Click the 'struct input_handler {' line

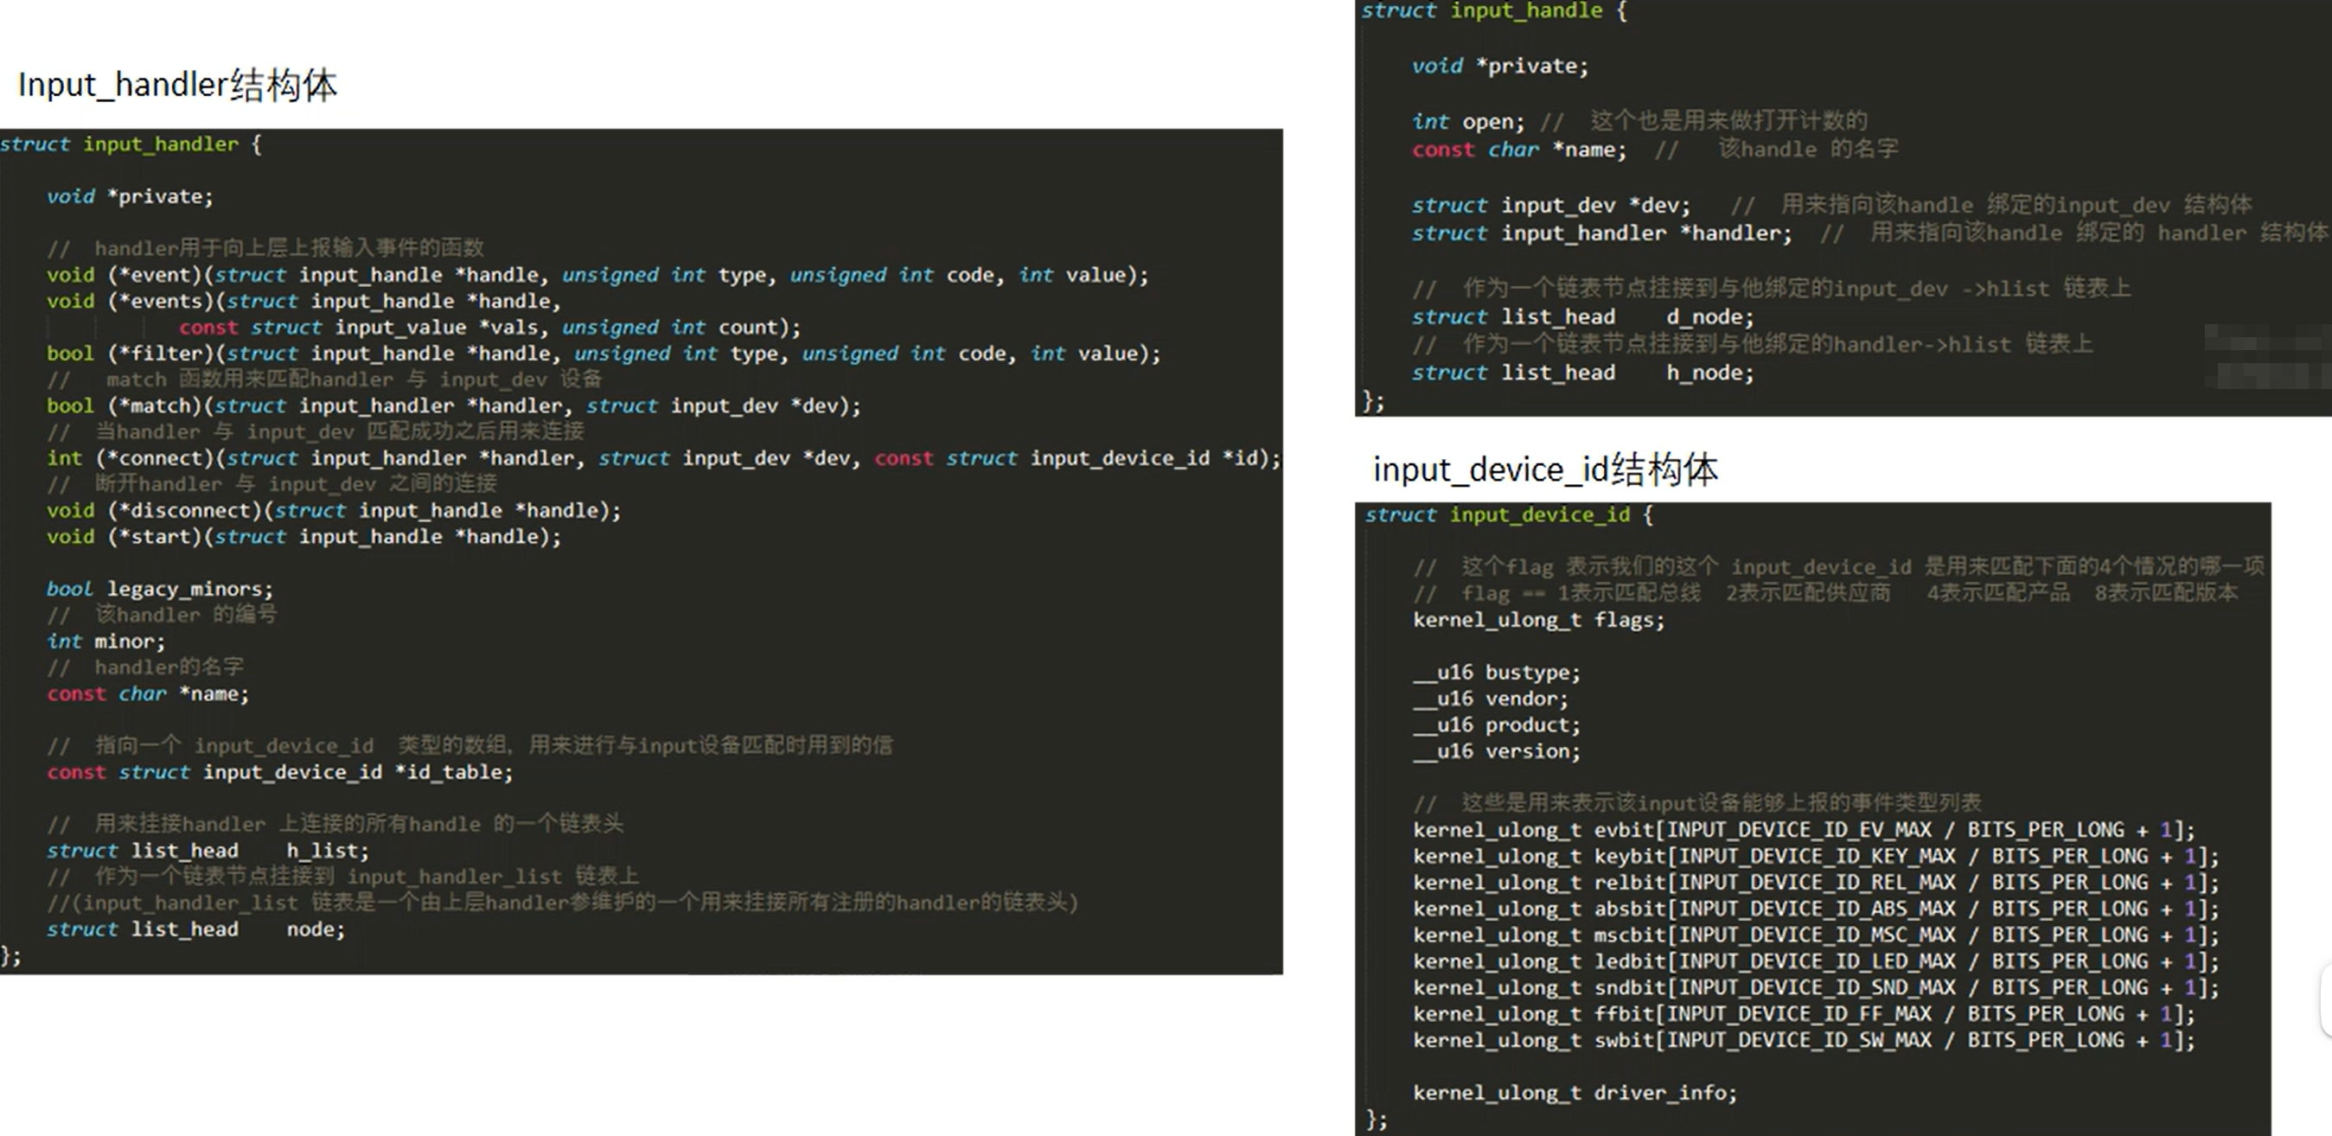(131, 144)
